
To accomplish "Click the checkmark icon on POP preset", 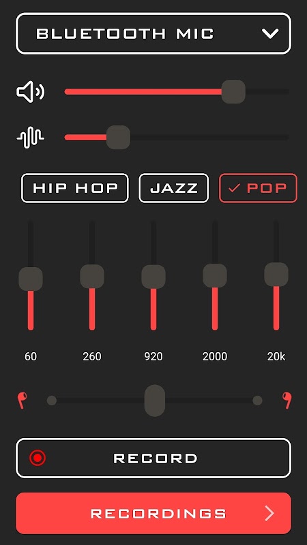I will pos(234,188).
